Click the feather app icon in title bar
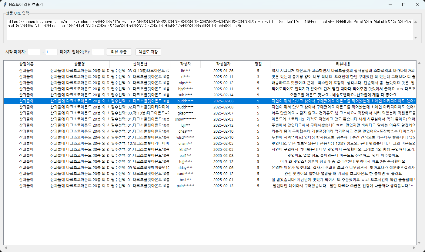425x252 pixels. pos(5,5)
